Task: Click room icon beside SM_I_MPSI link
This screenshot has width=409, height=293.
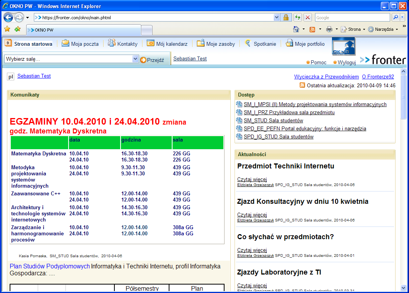Action: (x=239, y=104)
